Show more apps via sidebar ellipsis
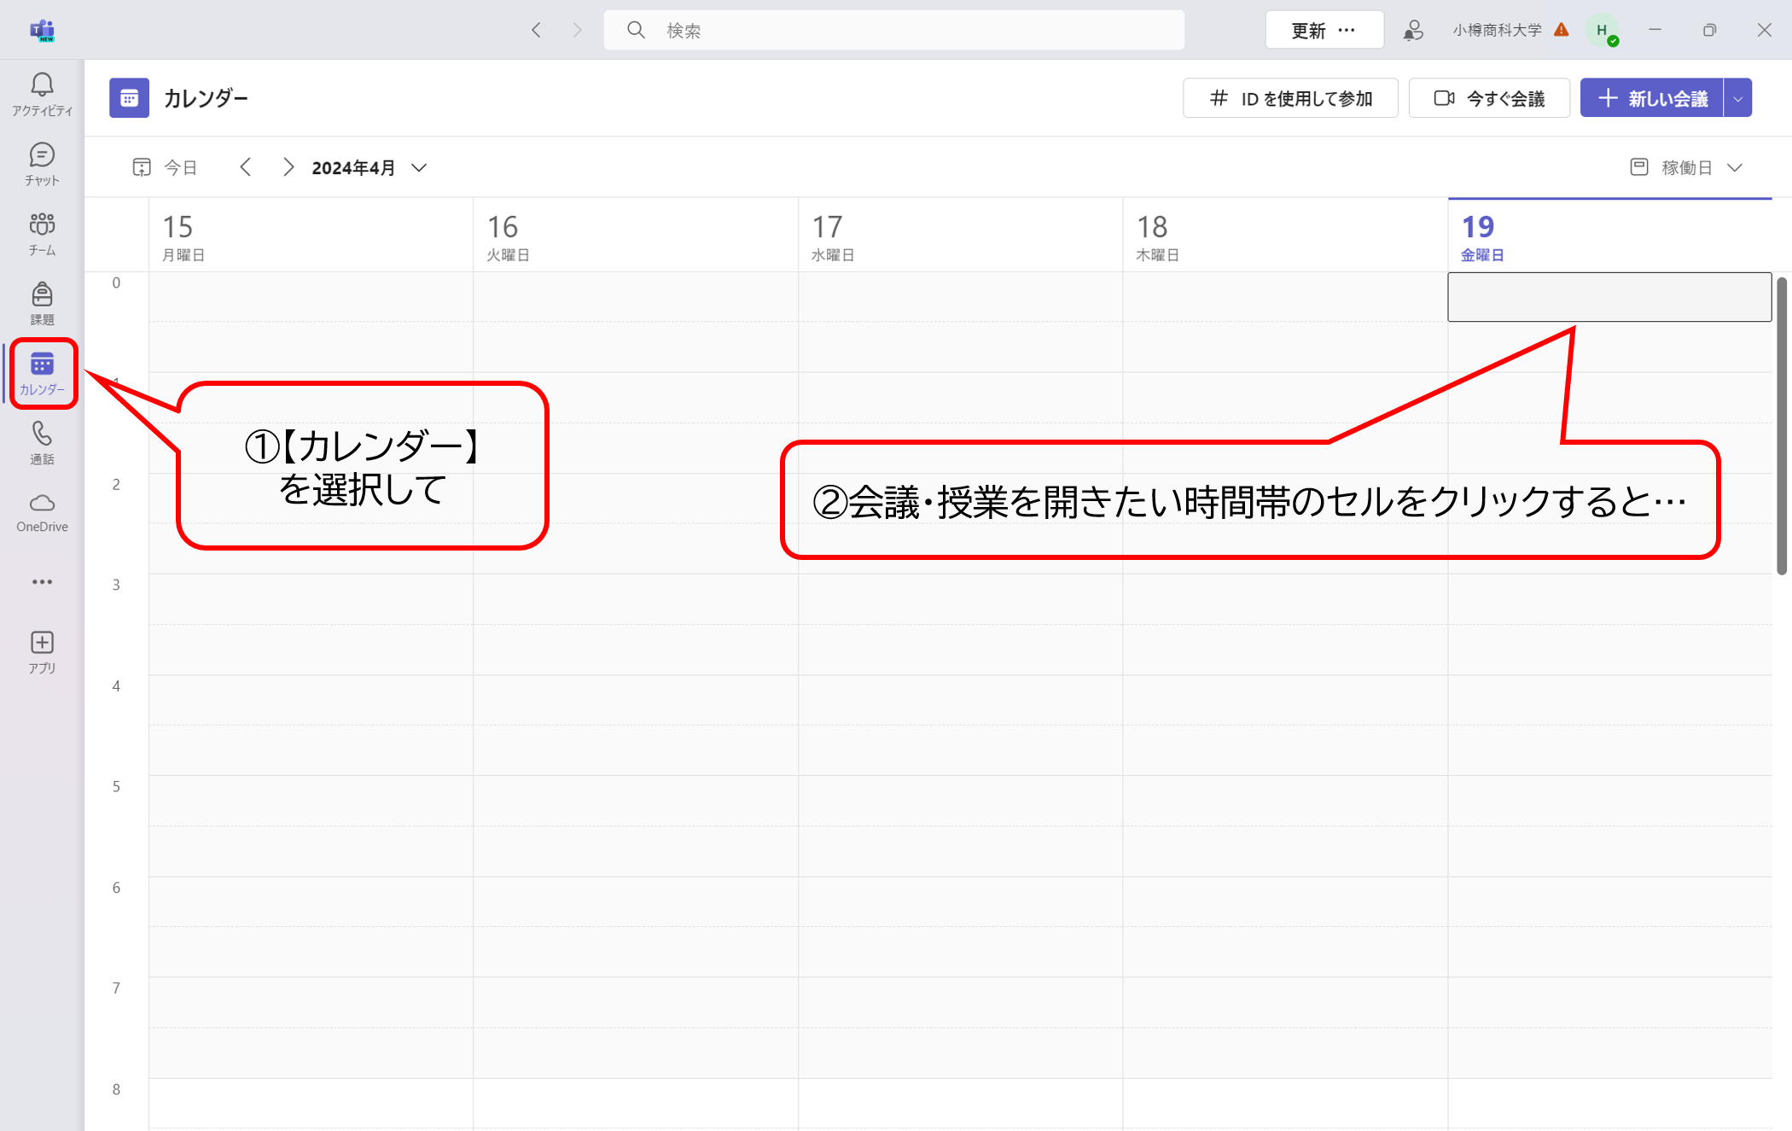Viewport: 1792px width, 1131px height. (42, 582)
